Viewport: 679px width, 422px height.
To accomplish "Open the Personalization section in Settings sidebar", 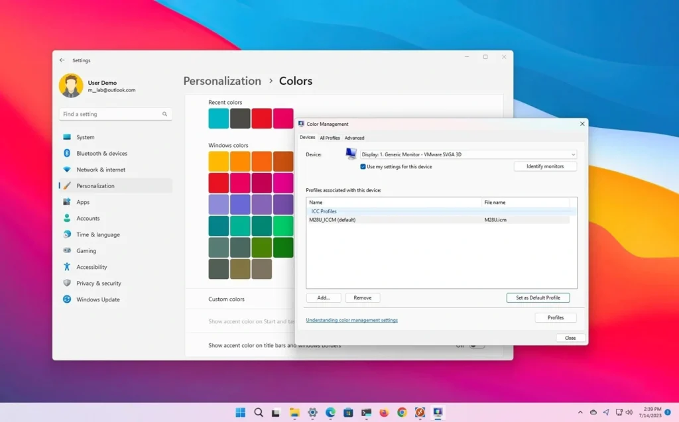I will pos(96,185).
